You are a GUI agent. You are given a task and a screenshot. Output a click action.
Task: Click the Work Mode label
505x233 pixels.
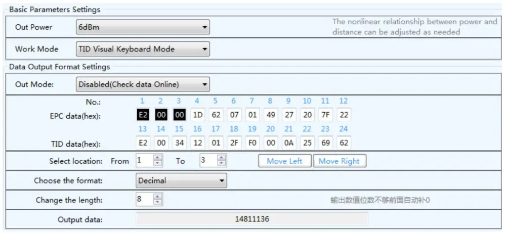[x=37, y=49]
